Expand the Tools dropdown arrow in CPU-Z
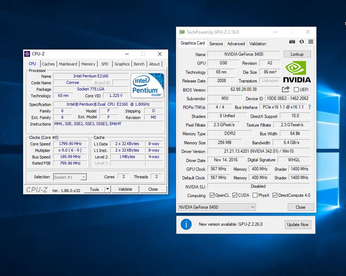This screenshot has width=346, height=276. click(x=107, y=189)
